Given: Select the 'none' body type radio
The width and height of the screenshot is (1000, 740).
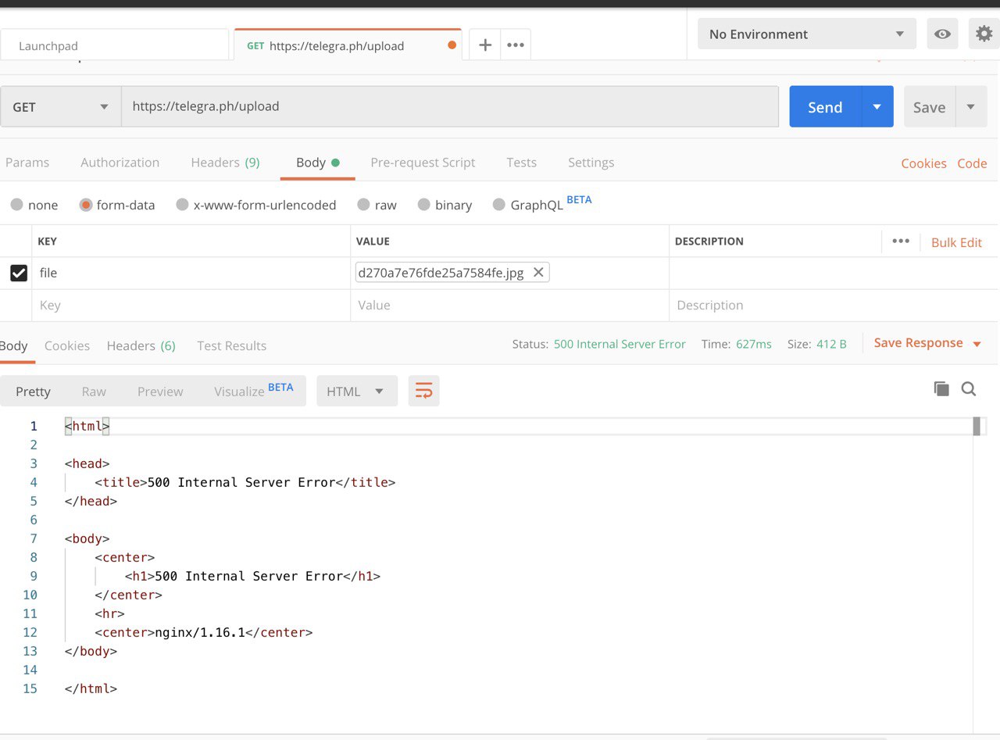Looking at the screenshot, I should coord(16,205).
